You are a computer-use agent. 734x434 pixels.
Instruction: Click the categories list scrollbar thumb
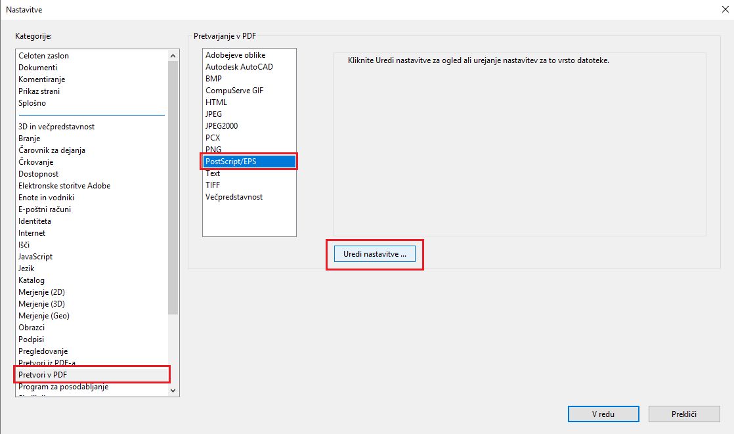click(173, 187)
